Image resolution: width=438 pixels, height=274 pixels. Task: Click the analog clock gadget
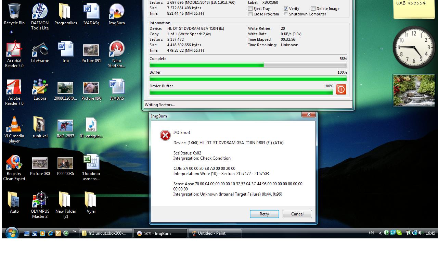click(x=414, y=47)
